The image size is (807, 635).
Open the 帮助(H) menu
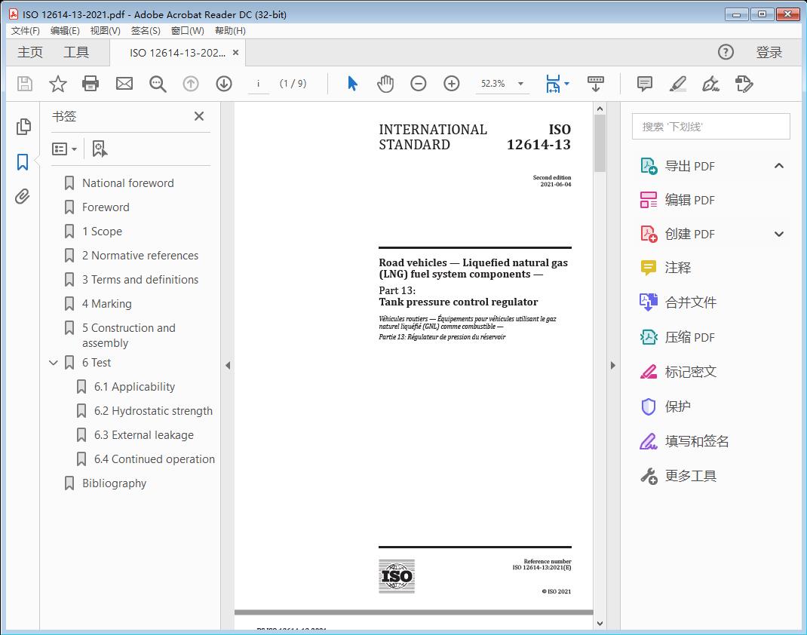click(230, 31)
